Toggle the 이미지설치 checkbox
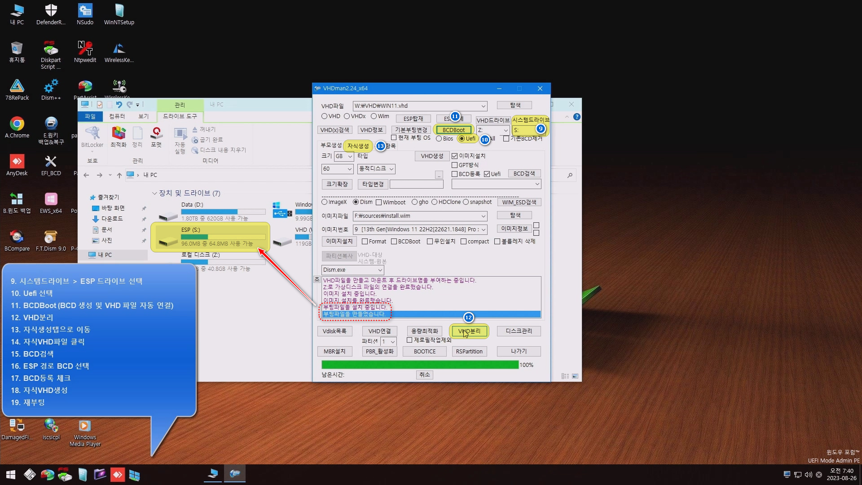Viewport: 862px width, 485px height. pos(454,156)
